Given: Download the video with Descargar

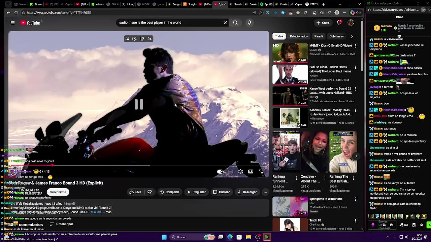Looking at the screenshot, I should click(247, 192).
